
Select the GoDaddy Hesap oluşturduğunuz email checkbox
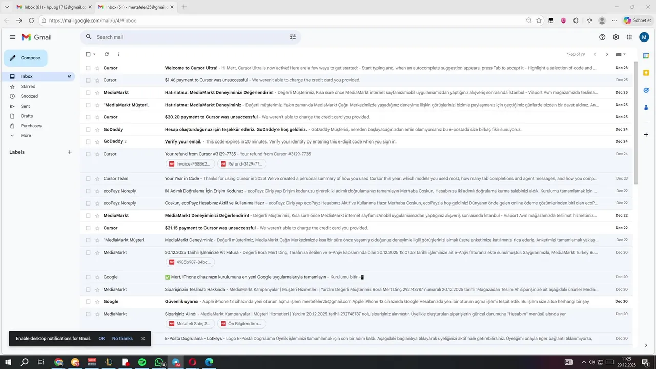(x=88, y=129)
